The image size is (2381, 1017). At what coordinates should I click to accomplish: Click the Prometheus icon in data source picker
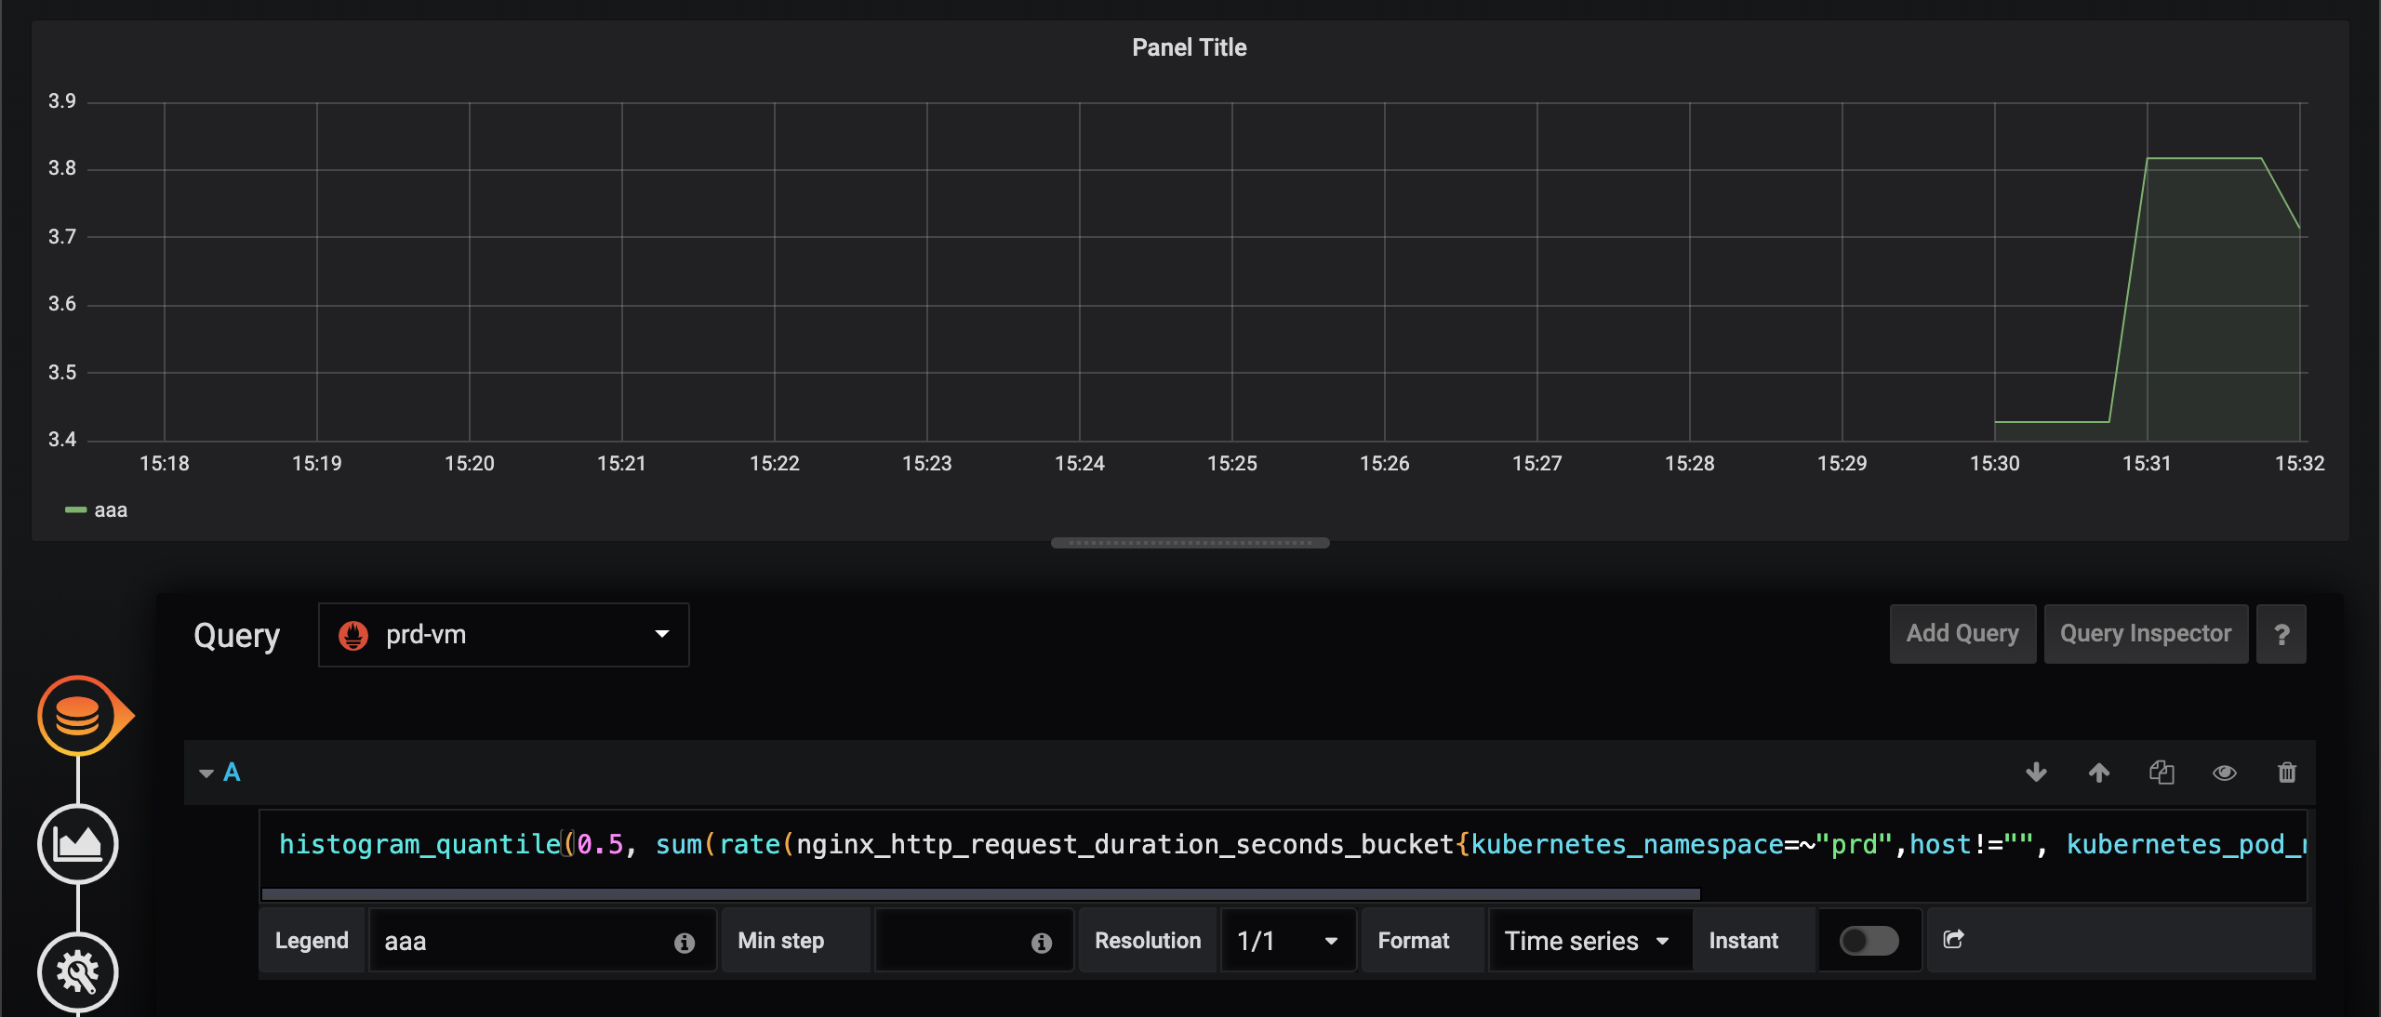click(x=353, y=635)
